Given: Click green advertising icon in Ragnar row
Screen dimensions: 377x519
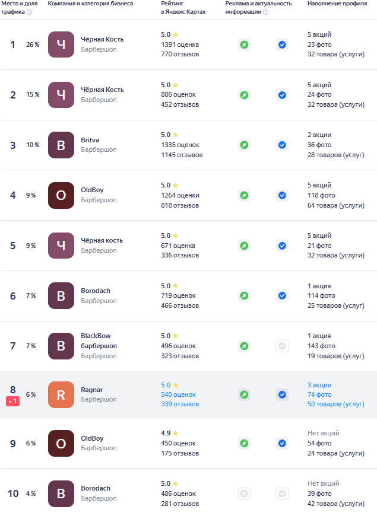Looking at the screenshot, I should click(244, 394).
